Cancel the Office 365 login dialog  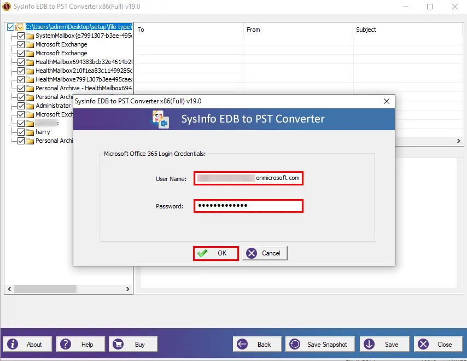265,253
